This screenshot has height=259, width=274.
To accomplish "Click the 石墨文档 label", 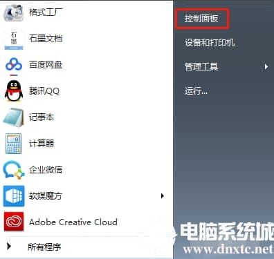I will click(46, 39).
